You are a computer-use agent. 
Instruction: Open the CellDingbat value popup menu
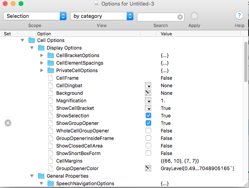tap(148, 86)
